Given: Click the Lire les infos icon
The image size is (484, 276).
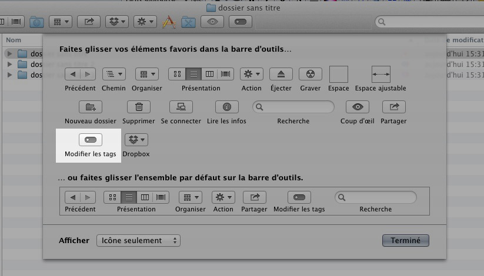Looking at the screenshot, I should click(x=227, y=107).
